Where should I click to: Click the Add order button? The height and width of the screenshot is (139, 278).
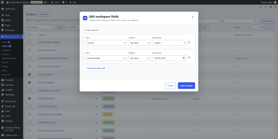[43, 14]
